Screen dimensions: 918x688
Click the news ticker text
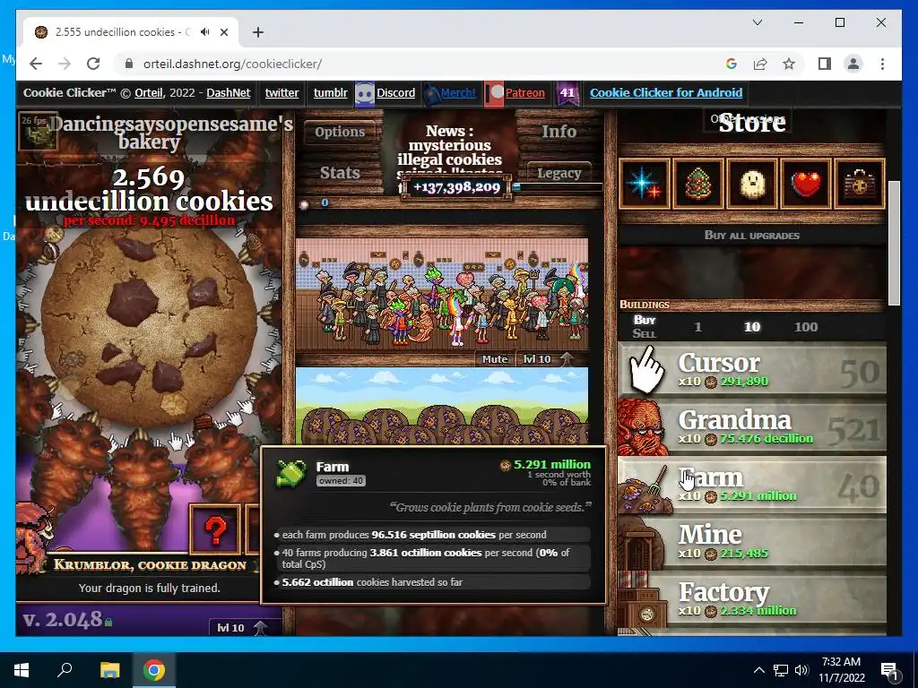[x=449, y=152]
